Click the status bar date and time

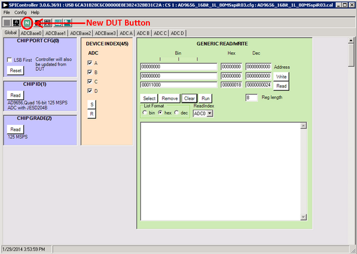(x=24, y=249)
